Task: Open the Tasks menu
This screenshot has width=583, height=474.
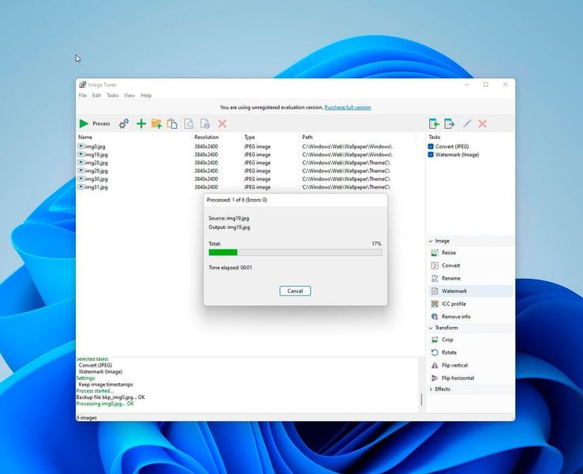Action: click(x=113, y=96)
